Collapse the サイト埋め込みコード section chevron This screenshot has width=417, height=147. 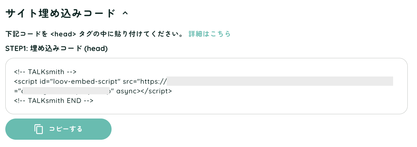(125, 13)
